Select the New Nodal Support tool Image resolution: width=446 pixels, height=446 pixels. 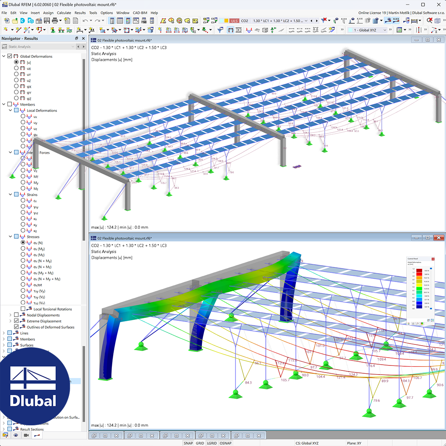coord(52,30)
